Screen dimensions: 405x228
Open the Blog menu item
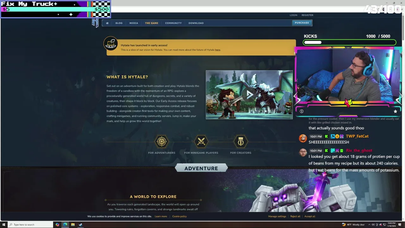119,23
